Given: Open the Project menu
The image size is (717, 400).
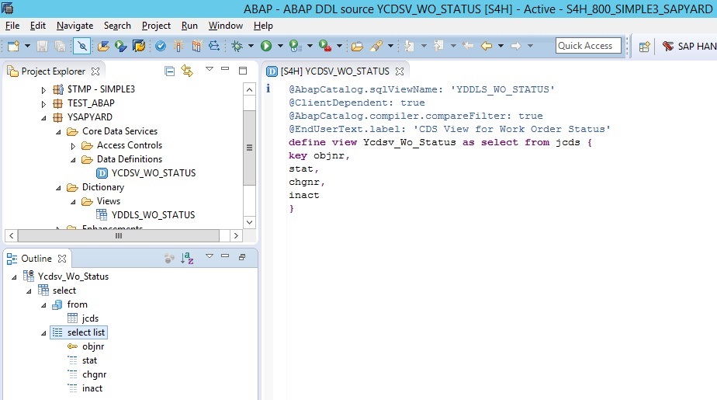Looking at the screenshot, I should pos(157,26).
